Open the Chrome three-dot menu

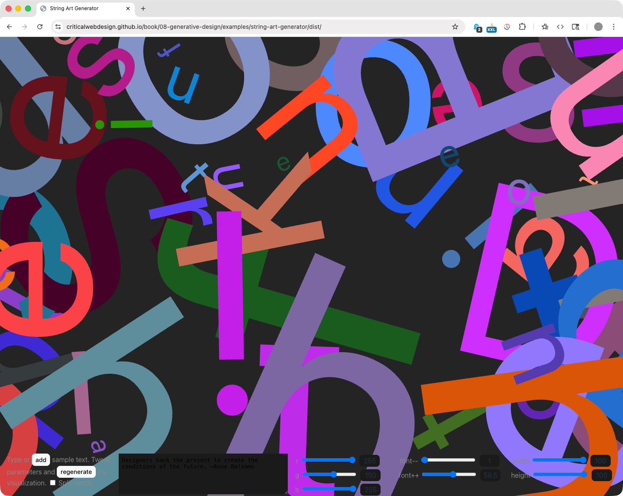coord(613,27)
